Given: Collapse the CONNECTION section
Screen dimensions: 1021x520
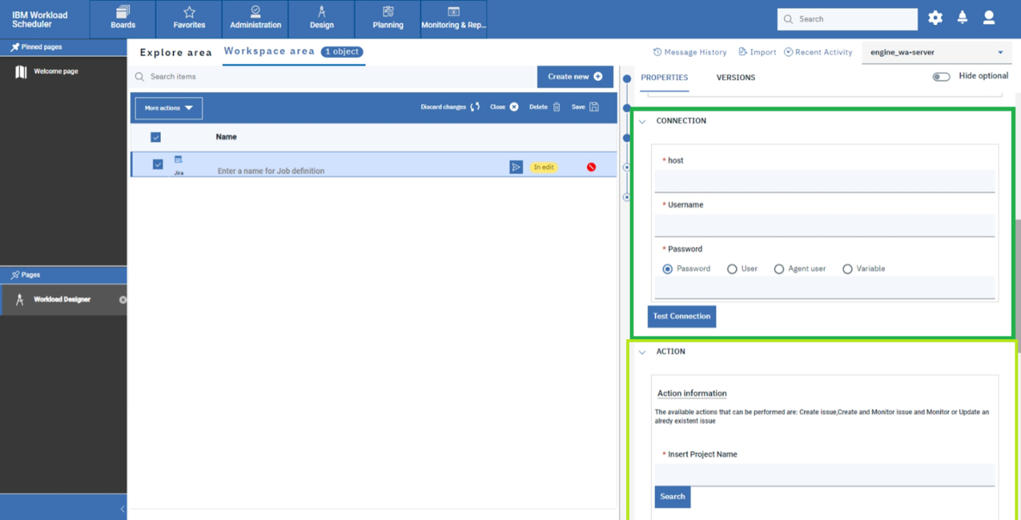Looking at the screenshot, I should [x=642, y=121].
